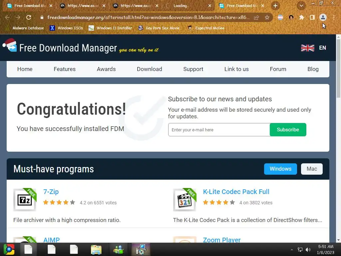Click the 7-Zip star rating
Image resolution: width=341 pixels, height=256 pixels.
pyautogui.click(x=59, y=202)
